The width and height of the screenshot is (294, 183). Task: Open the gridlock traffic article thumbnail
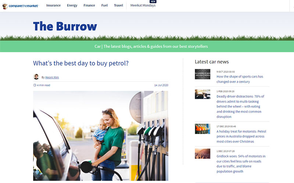202,154
